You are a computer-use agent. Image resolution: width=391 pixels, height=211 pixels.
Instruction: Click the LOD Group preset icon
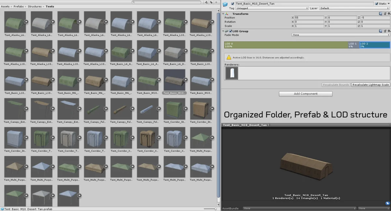point(384,31)
